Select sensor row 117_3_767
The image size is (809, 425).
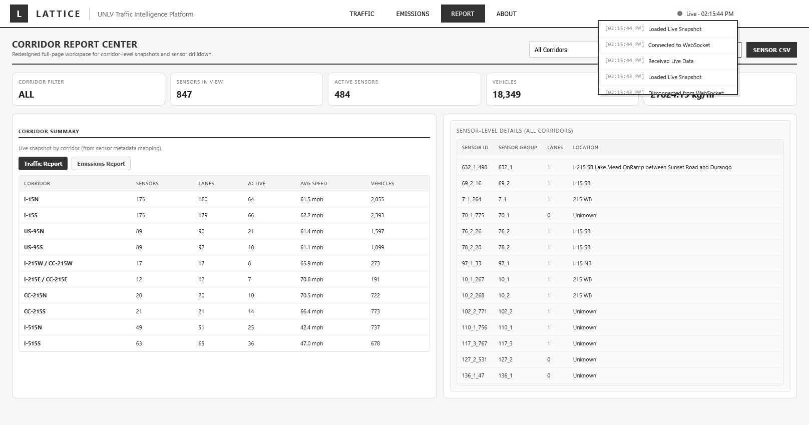(620, 343)
